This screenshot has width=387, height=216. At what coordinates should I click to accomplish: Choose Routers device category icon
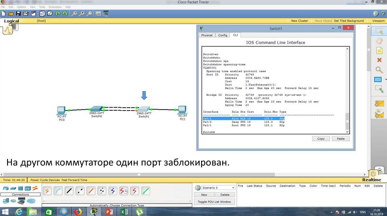point(5,189)
